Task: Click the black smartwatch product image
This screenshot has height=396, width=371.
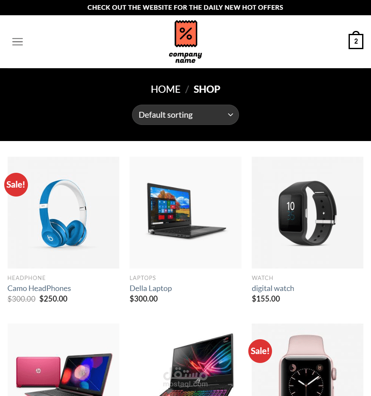Action: click(x=308, y=212)
